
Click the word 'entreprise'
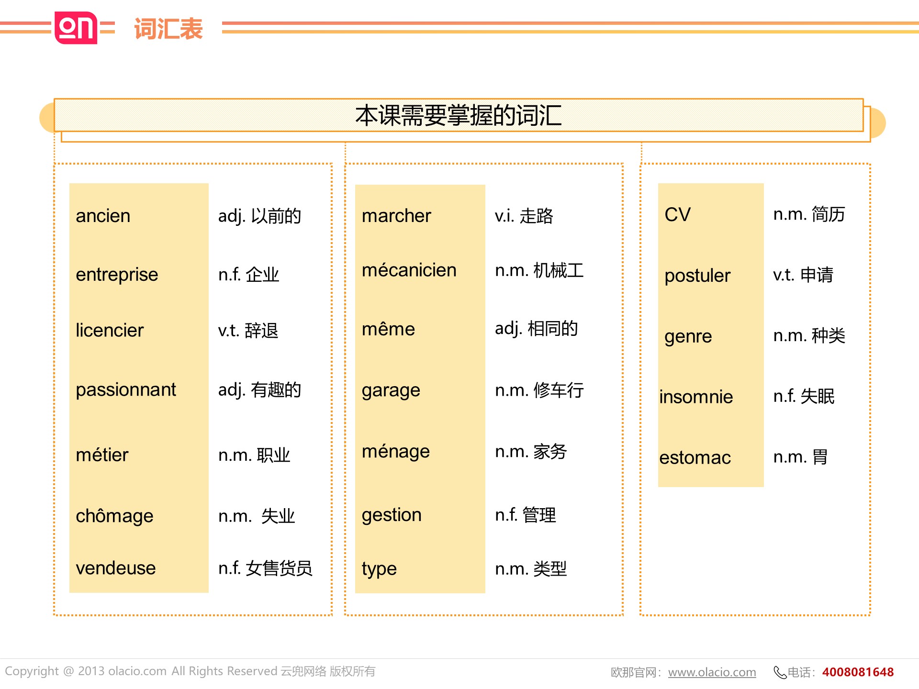click(x=117, y=275)
